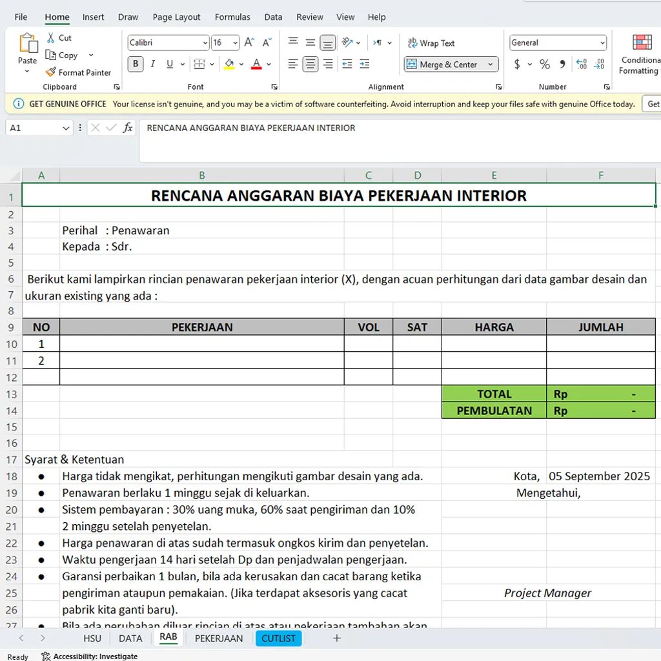Toggle Underline formatting
The width and height of the screenshot is (661, 661).
click(170, 64)
